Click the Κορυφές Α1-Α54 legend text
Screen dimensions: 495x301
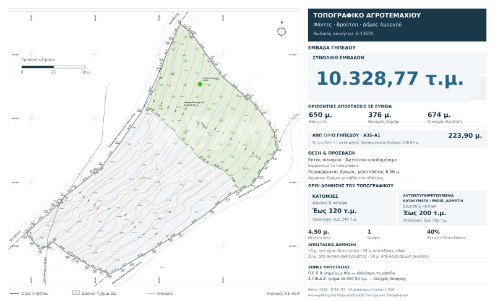[x=283, y=294]
